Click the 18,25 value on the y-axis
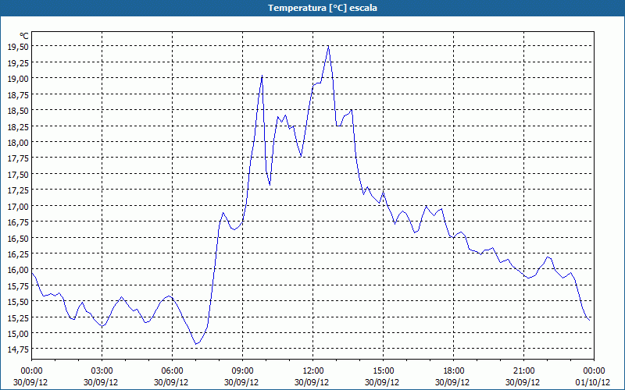625x390 pixels. [x=18, y=126]
